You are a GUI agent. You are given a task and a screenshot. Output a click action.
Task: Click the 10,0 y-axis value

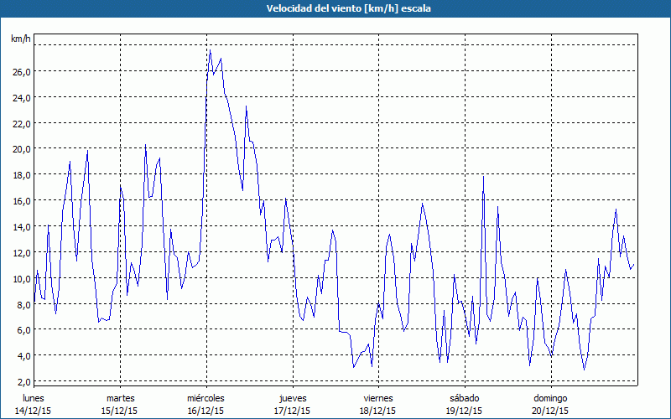coord(21,279)
